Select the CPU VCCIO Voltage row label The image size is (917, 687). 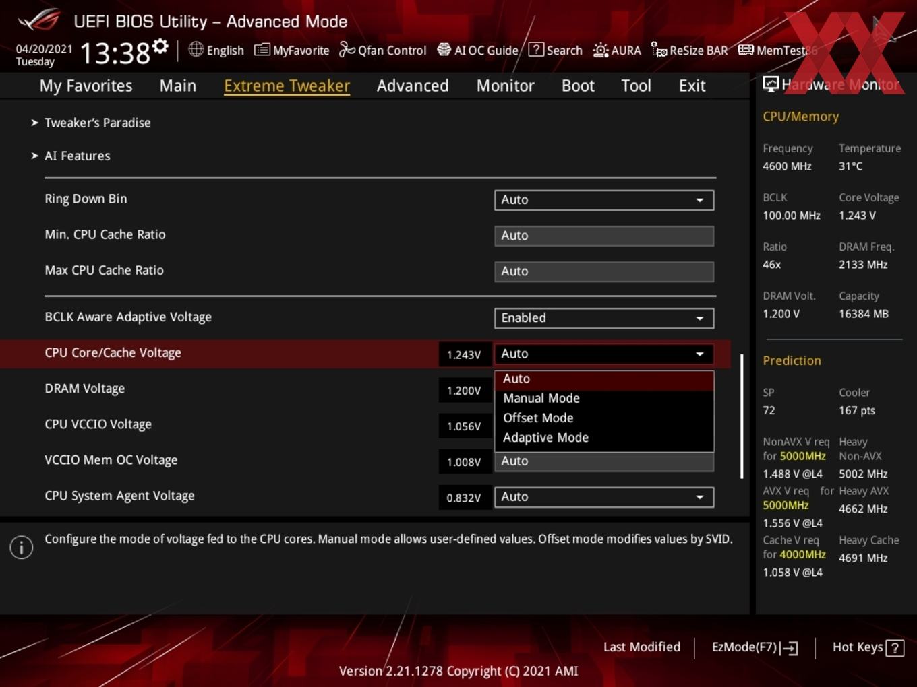[x=98, y=424]
